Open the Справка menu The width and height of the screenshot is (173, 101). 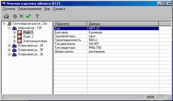pos(59,9)
